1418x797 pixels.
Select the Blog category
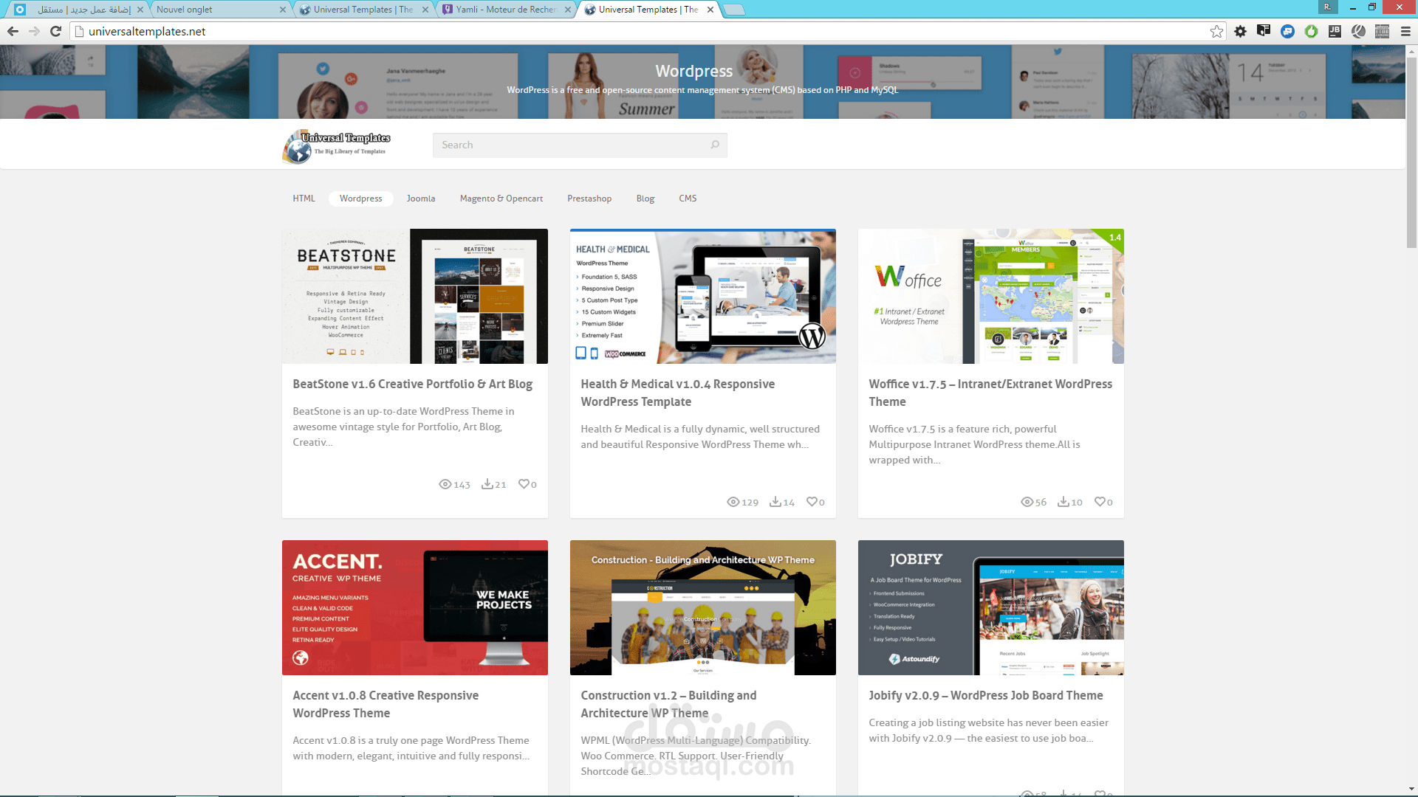pos(645,199)
